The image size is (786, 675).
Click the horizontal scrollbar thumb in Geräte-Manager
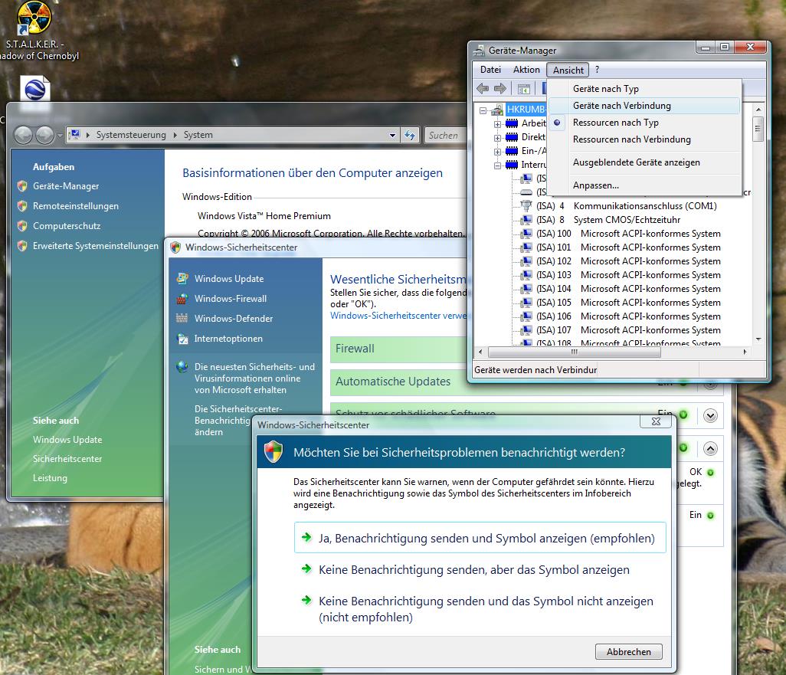tap(575, 352)
